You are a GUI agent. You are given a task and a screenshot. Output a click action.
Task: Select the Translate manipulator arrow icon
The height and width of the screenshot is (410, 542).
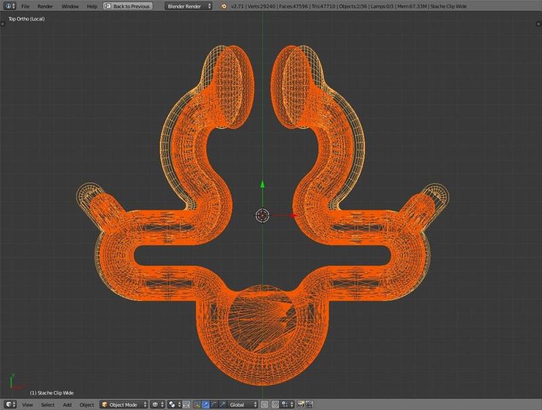pos(205,405)
